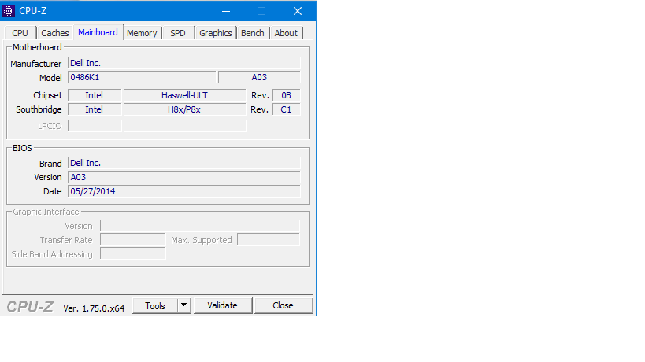This screenshot has height=362, width=645.
Task: Minimize the CPU-Z window
Action: 226,11
